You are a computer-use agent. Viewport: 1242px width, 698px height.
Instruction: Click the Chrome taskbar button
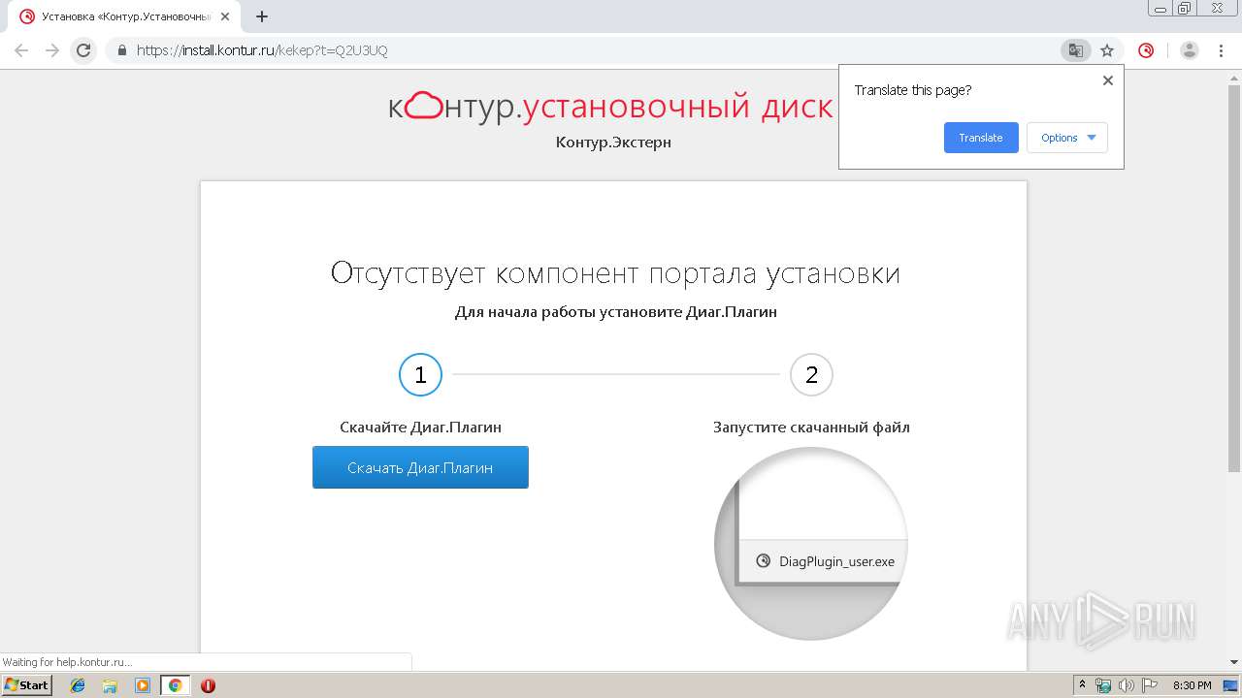click(x=175, y=685)
